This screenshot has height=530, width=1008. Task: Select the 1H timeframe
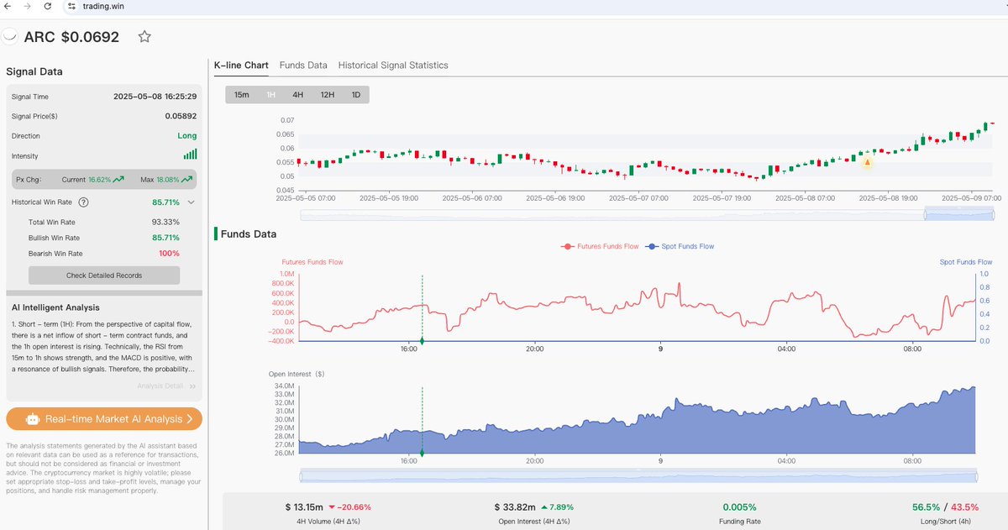pos(271,95)
